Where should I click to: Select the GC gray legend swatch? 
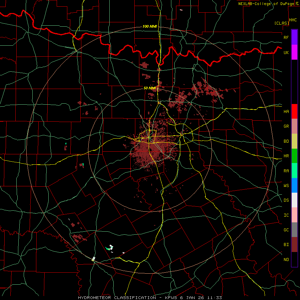[x=294, y=230]
